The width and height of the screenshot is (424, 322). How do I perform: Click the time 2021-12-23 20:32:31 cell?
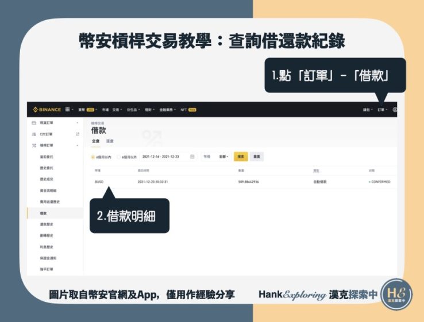pos(153,182)
